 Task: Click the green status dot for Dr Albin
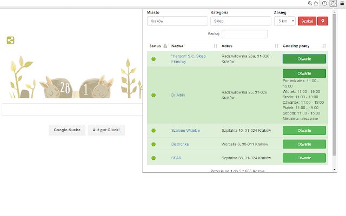click(154, 95)
